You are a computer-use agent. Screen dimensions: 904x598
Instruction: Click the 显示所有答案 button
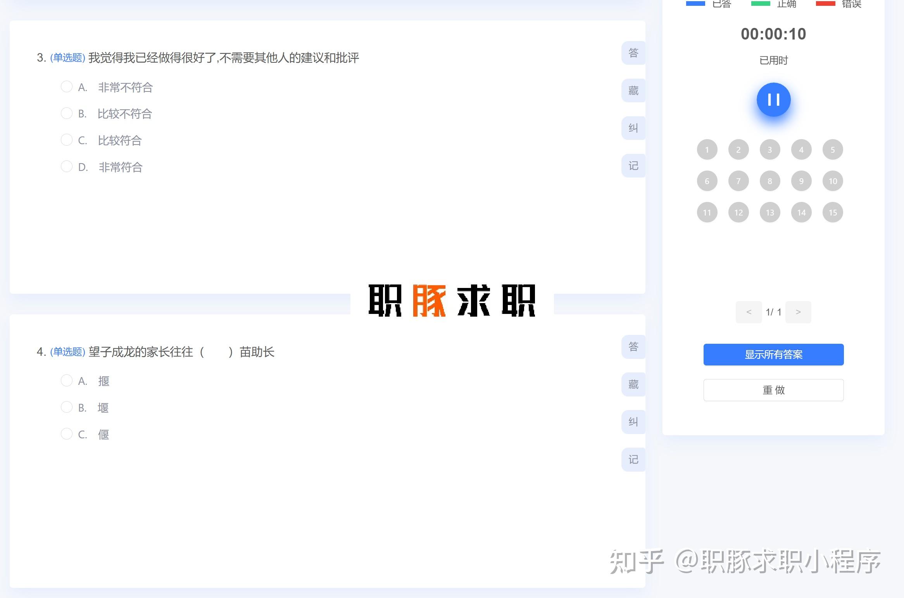pos(773,355)
